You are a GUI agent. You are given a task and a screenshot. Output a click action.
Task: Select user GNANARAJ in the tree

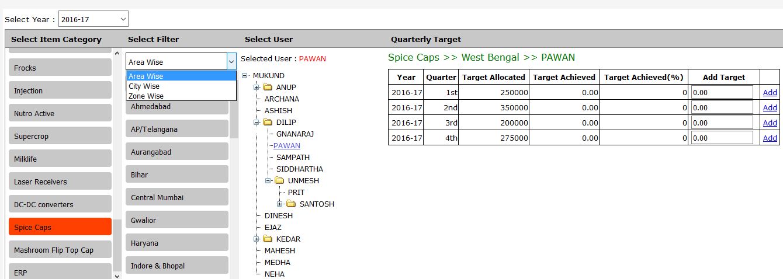[x=295, y=134]
